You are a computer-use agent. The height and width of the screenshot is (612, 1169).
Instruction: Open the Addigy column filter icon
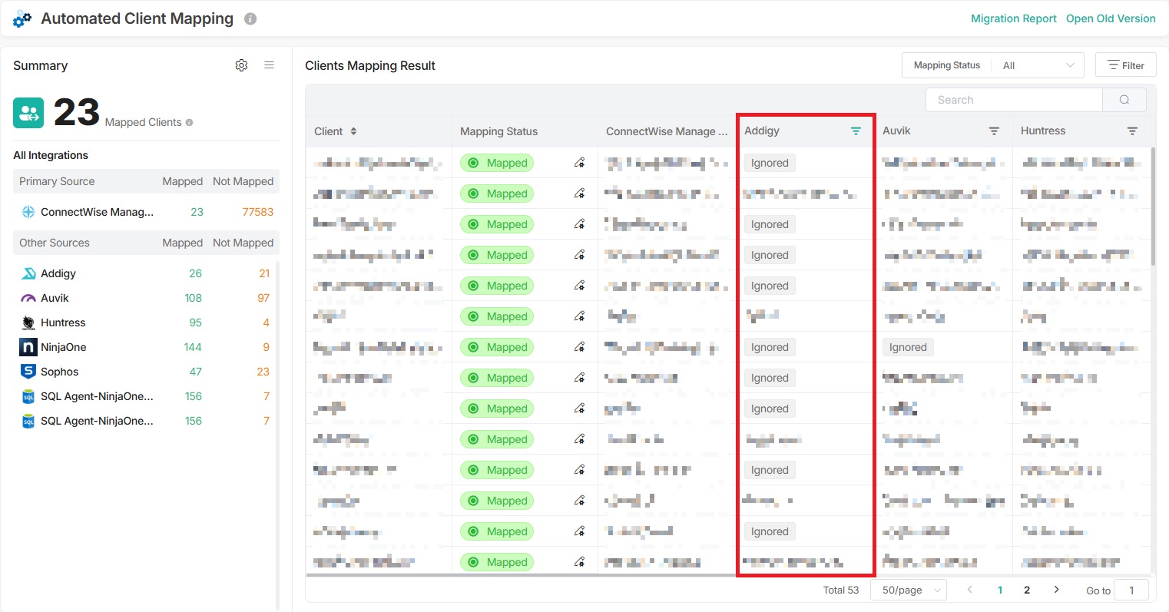tap(856, 131)
